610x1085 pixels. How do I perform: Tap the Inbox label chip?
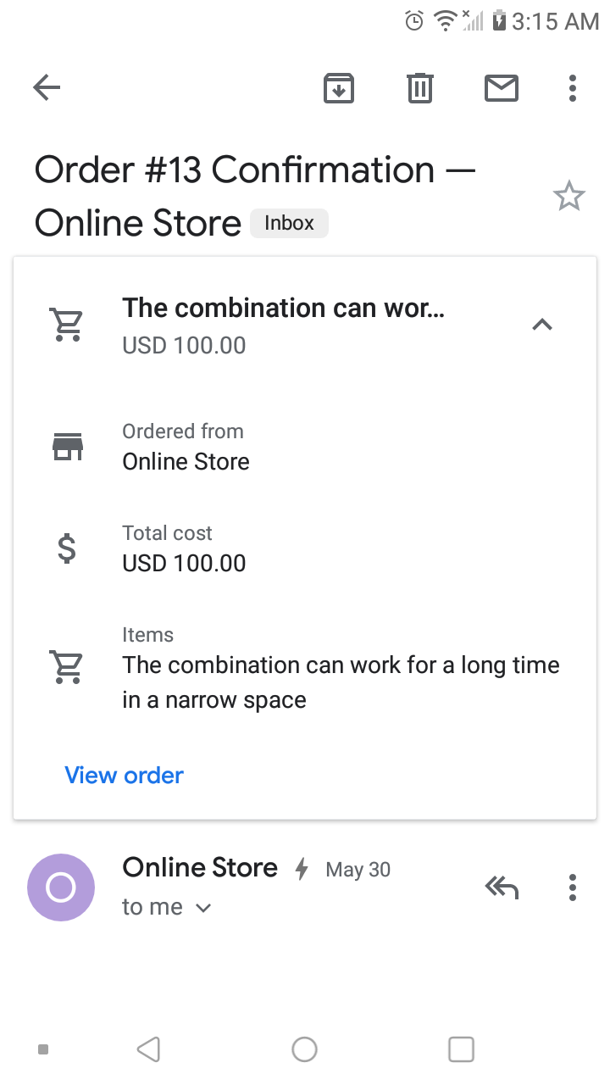[289, 223]
